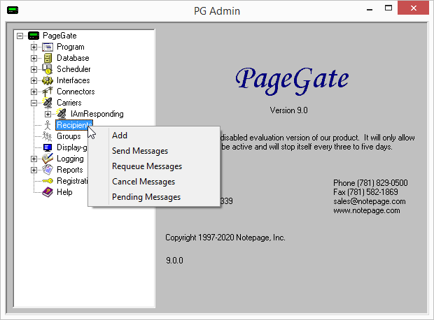Collapse the Carriers node
Image resolution: width=434 pixels, height=320 pixels.
34,103
